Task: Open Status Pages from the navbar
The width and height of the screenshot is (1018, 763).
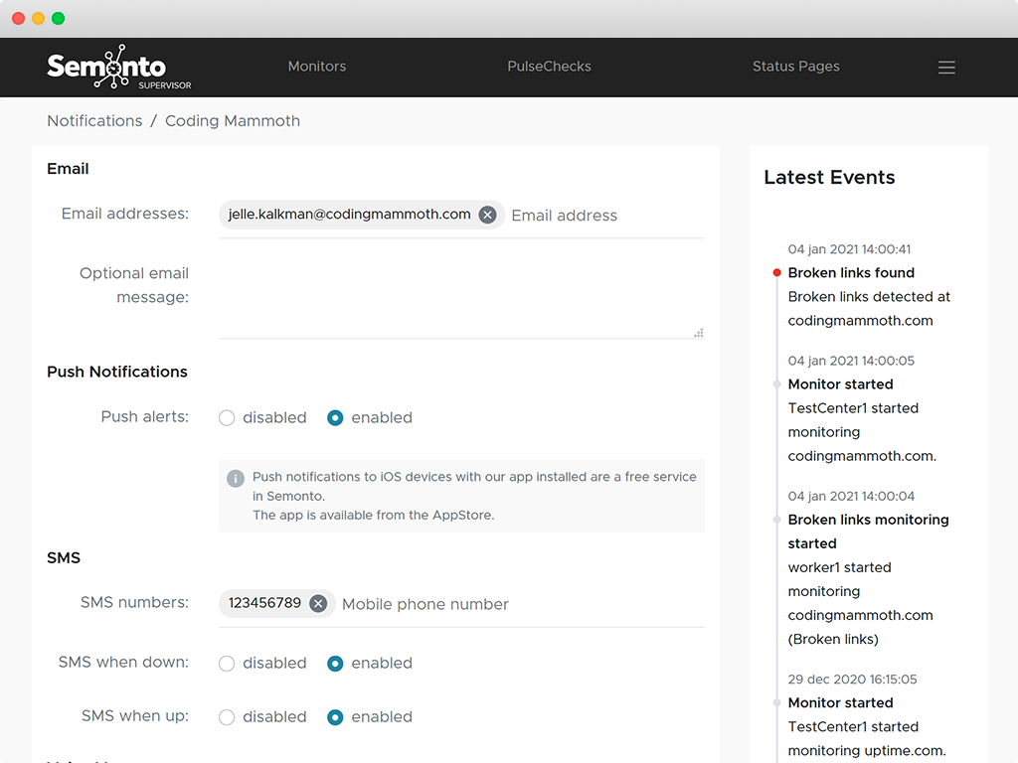Action: tap(795, 67)
